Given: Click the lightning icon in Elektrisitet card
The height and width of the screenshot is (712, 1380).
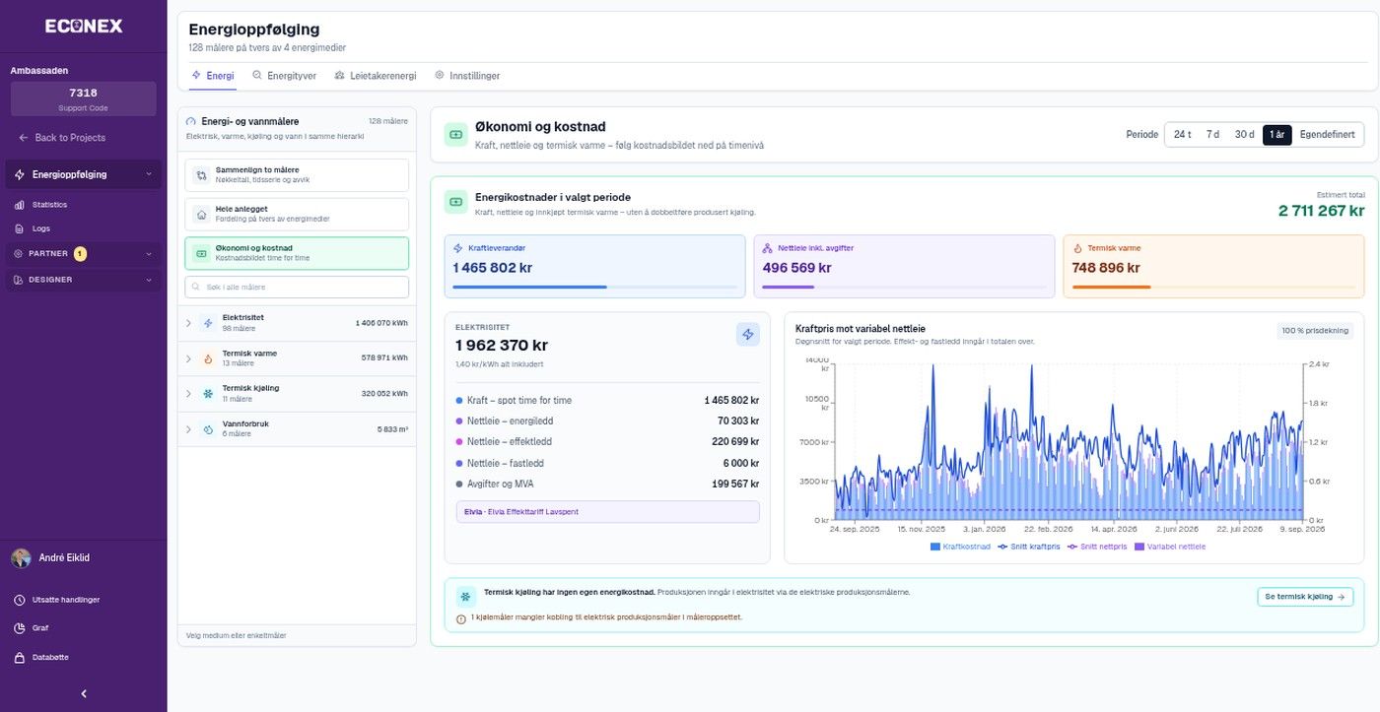Looking at the screenshot, I should [748, 335].
